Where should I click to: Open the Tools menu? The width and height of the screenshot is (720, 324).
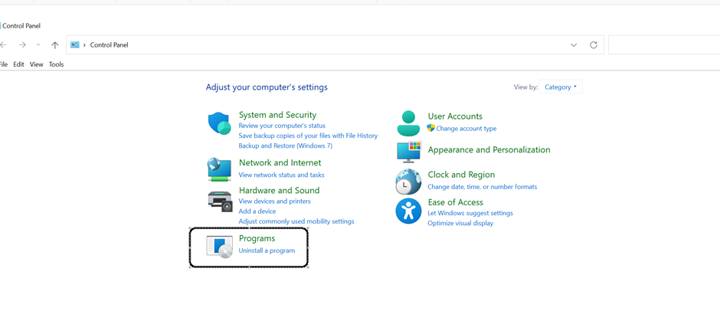pos(56,64)
